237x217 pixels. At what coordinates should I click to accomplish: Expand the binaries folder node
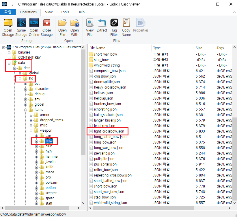coord(9,53)
